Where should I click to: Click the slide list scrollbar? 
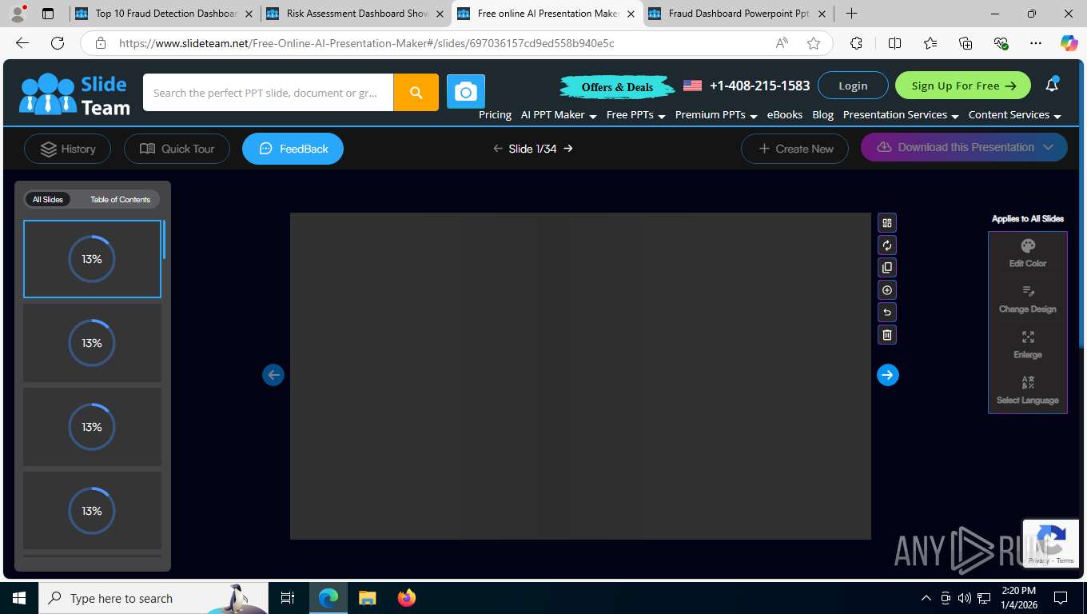coord(164,240)
